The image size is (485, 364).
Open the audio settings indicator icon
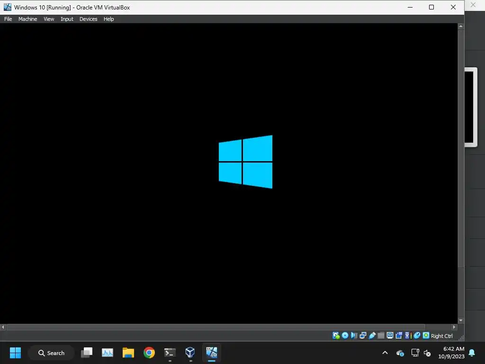pyautogui.click(x=354, y=336)
